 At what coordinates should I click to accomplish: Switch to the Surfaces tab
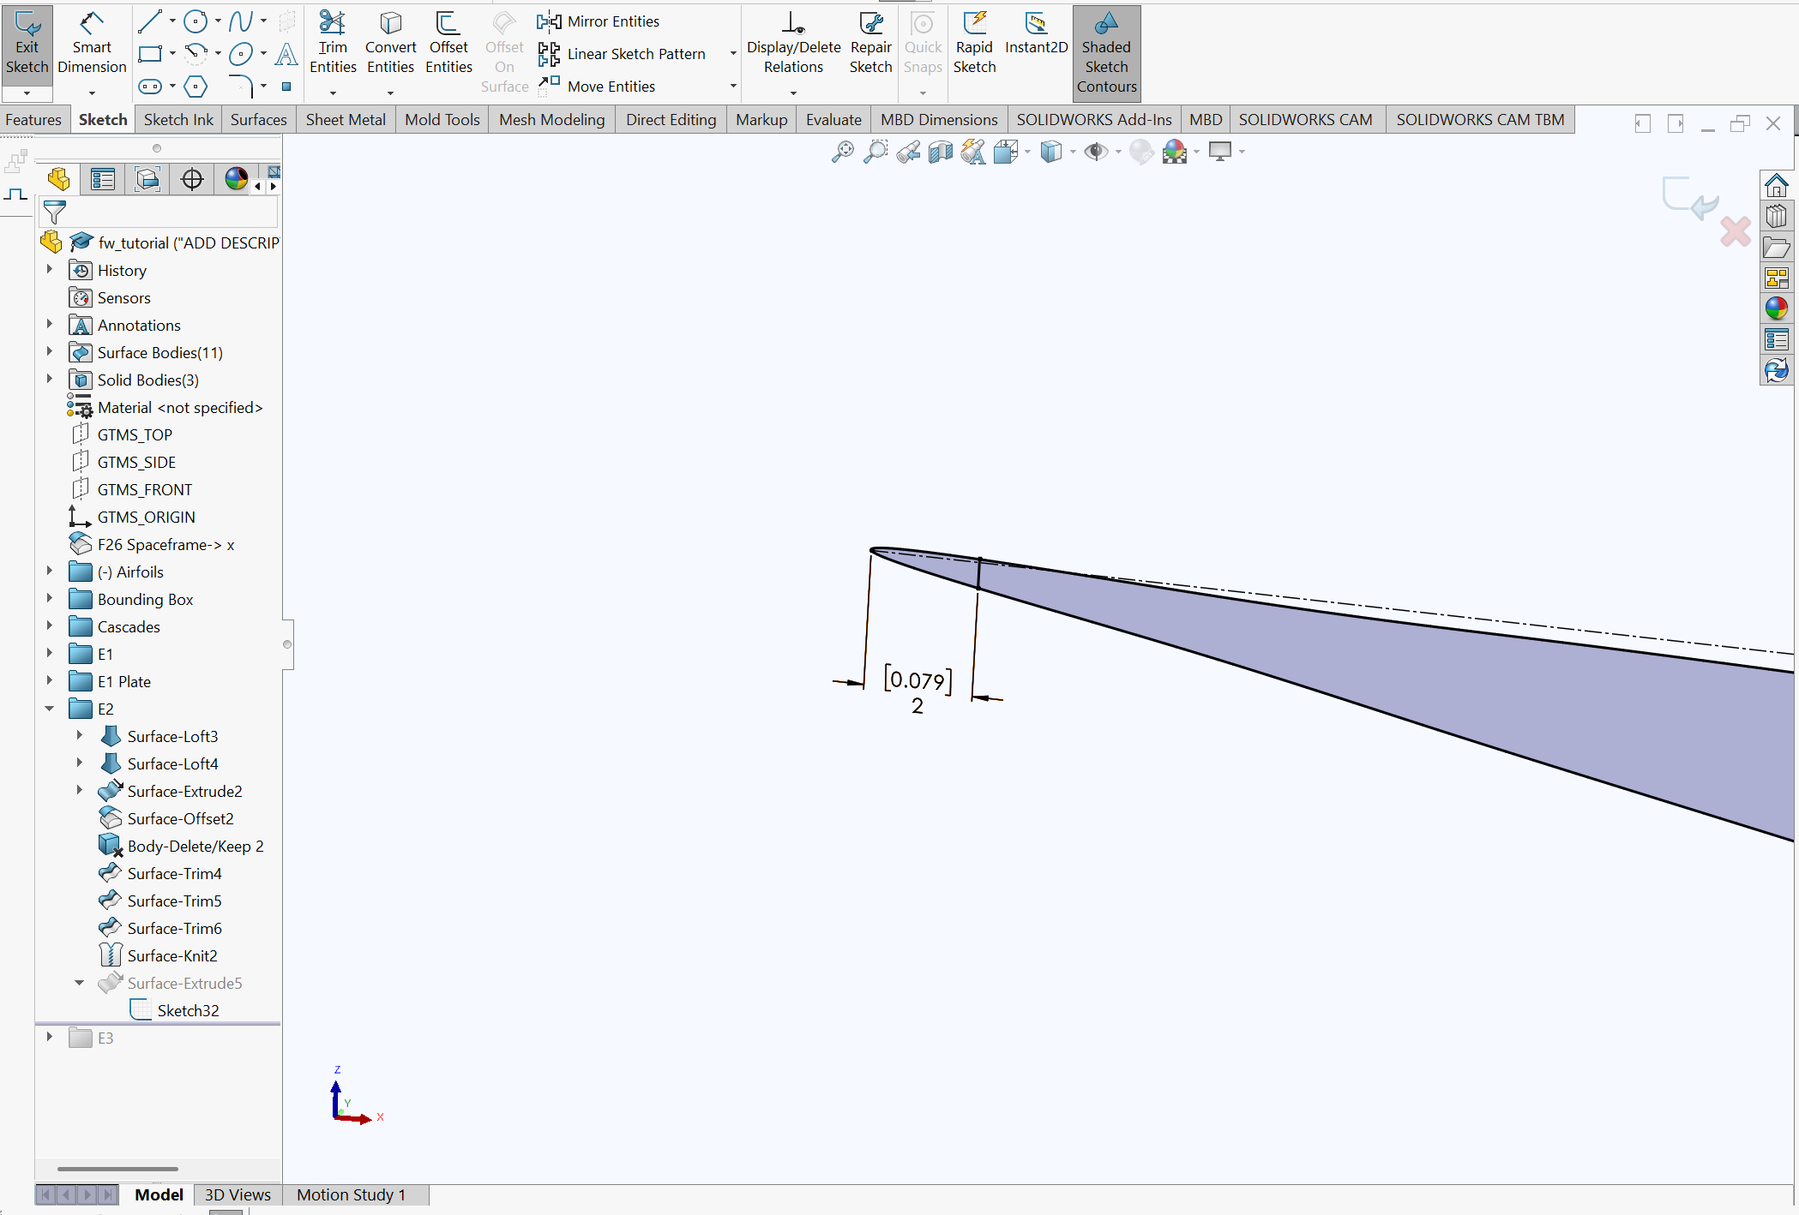point(258,120)
